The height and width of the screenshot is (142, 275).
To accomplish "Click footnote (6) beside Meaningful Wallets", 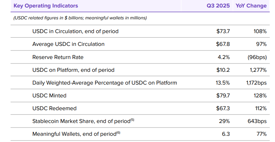I will (118, 133).
